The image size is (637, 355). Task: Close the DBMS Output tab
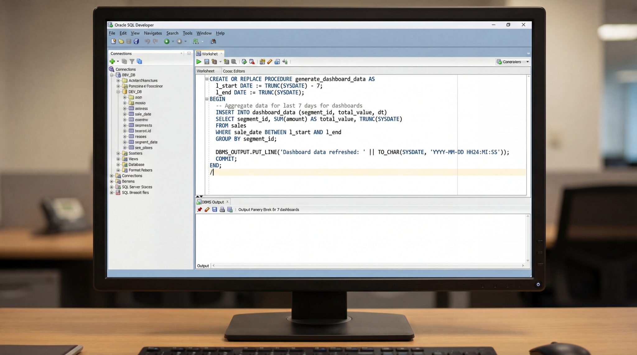[227, 202]
